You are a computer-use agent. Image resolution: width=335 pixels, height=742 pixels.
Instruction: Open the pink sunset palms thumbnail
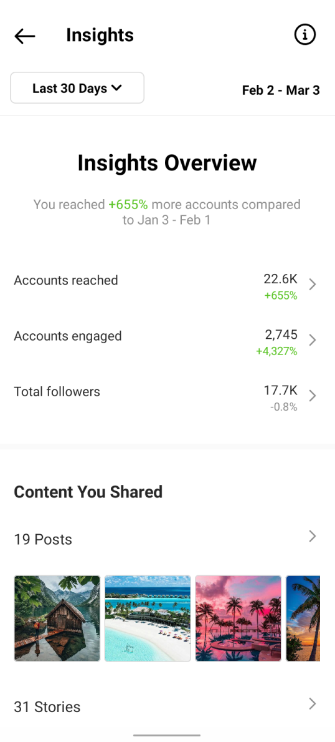click(238, 618)
